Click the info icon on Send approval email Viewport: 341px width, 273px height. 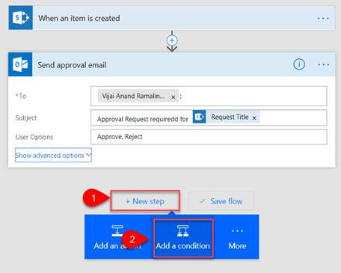point(299,64)
